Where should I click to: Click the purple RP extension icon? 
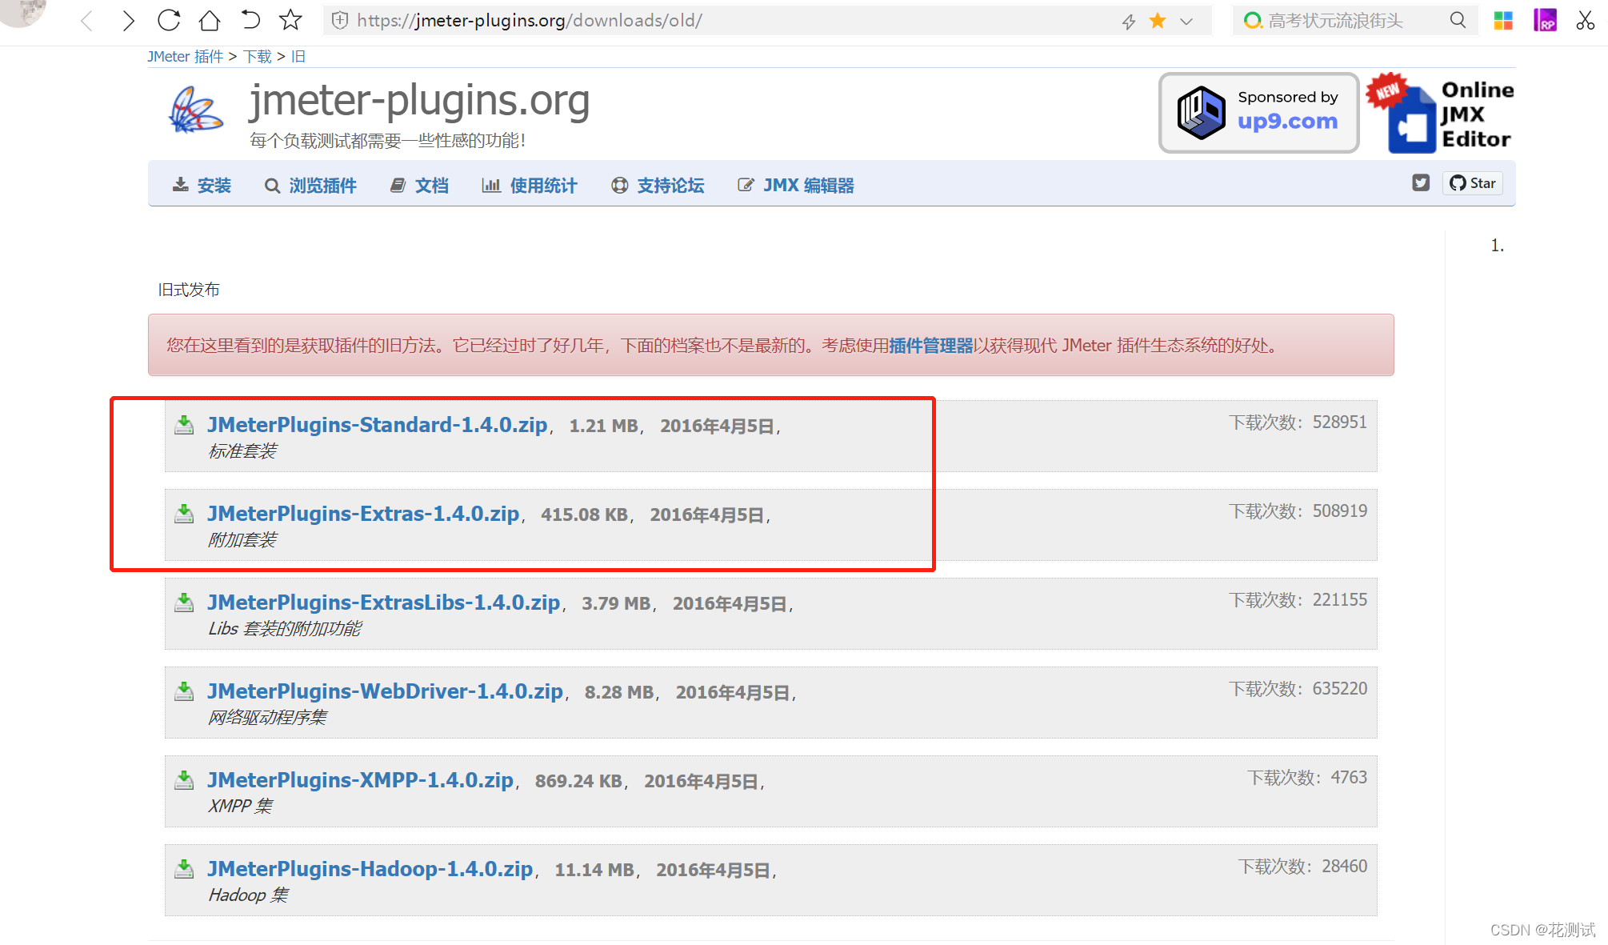(x=1545, y=21)
